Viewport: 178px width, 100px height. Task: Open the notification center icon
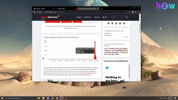175,98
